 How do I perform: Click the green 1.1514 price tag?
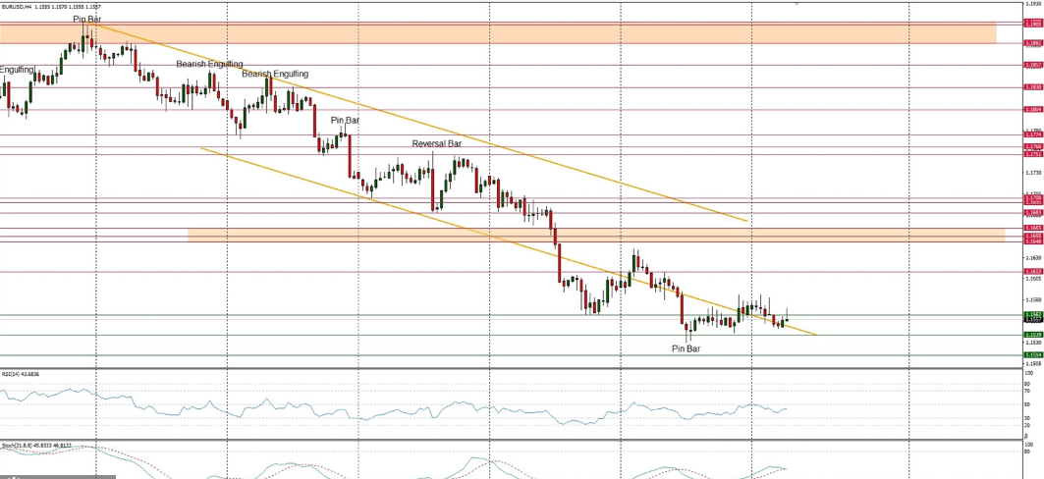[x=1032, y=354]
